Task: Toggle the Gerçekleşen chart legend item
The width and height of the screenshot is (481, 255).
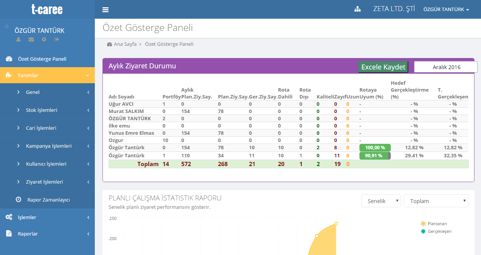Action: click(x=436, y=231)
